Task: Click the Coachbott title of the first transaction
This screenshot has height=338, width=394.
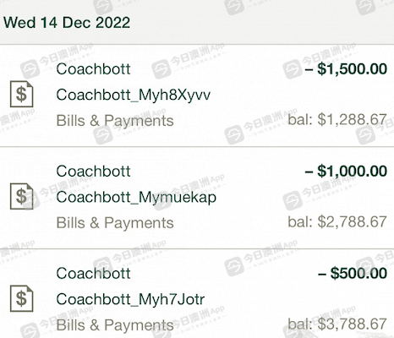Action: coord(93,69)
